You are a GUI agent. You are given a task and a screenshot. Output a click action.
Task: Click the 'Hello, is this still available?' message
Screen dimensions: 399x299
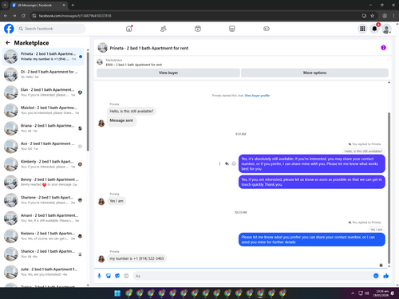click(x=132, y=111)
